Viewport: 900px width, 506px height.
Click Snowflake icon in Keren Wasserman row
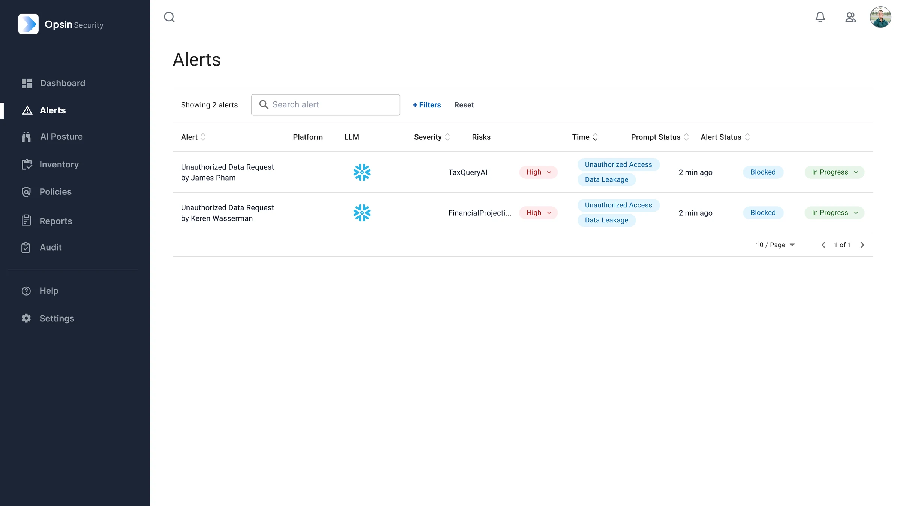coord(362,213)
